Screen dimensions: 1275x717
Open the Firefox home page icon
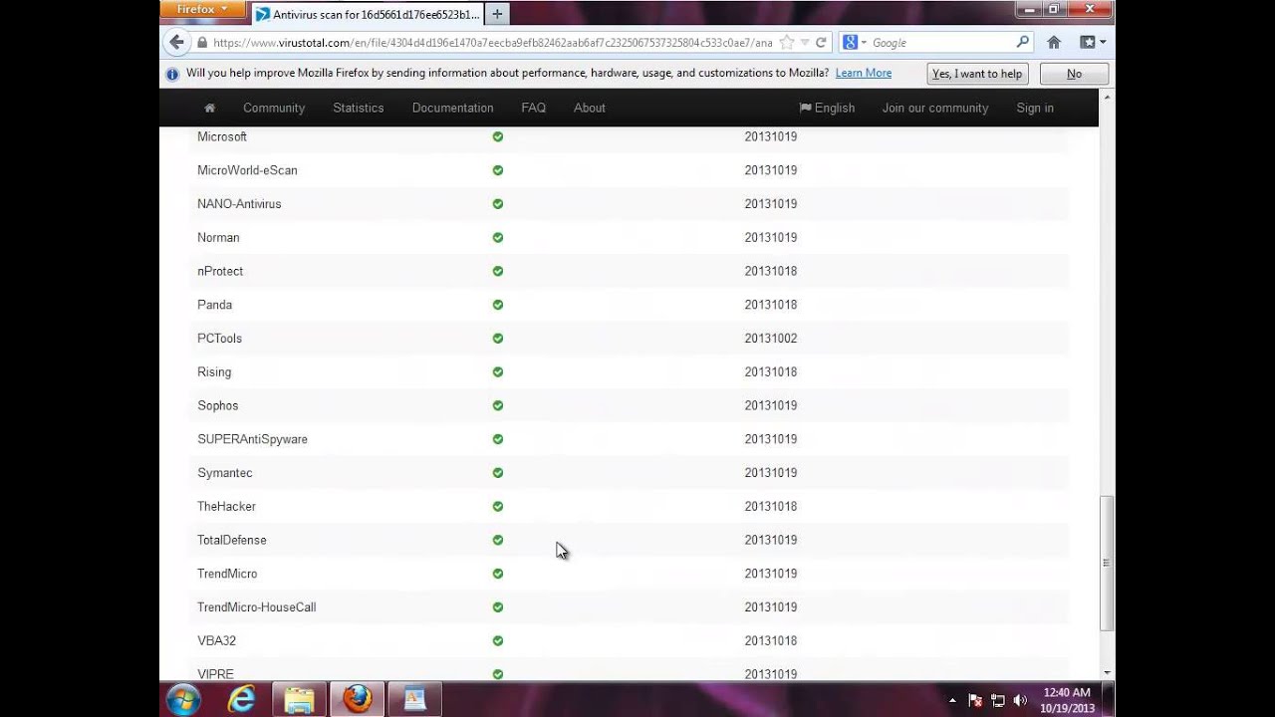1054,42
